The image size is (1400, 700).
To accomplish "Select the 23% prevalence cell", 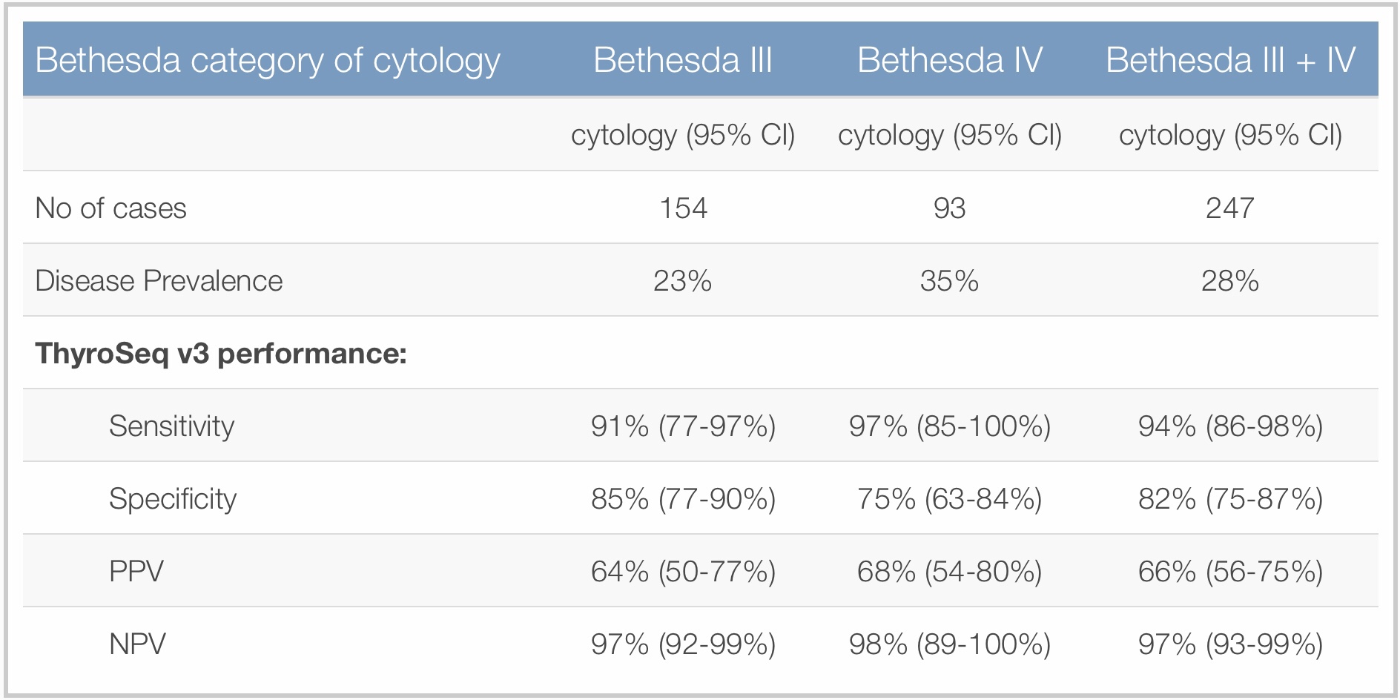I will click(x=683, y=281).
